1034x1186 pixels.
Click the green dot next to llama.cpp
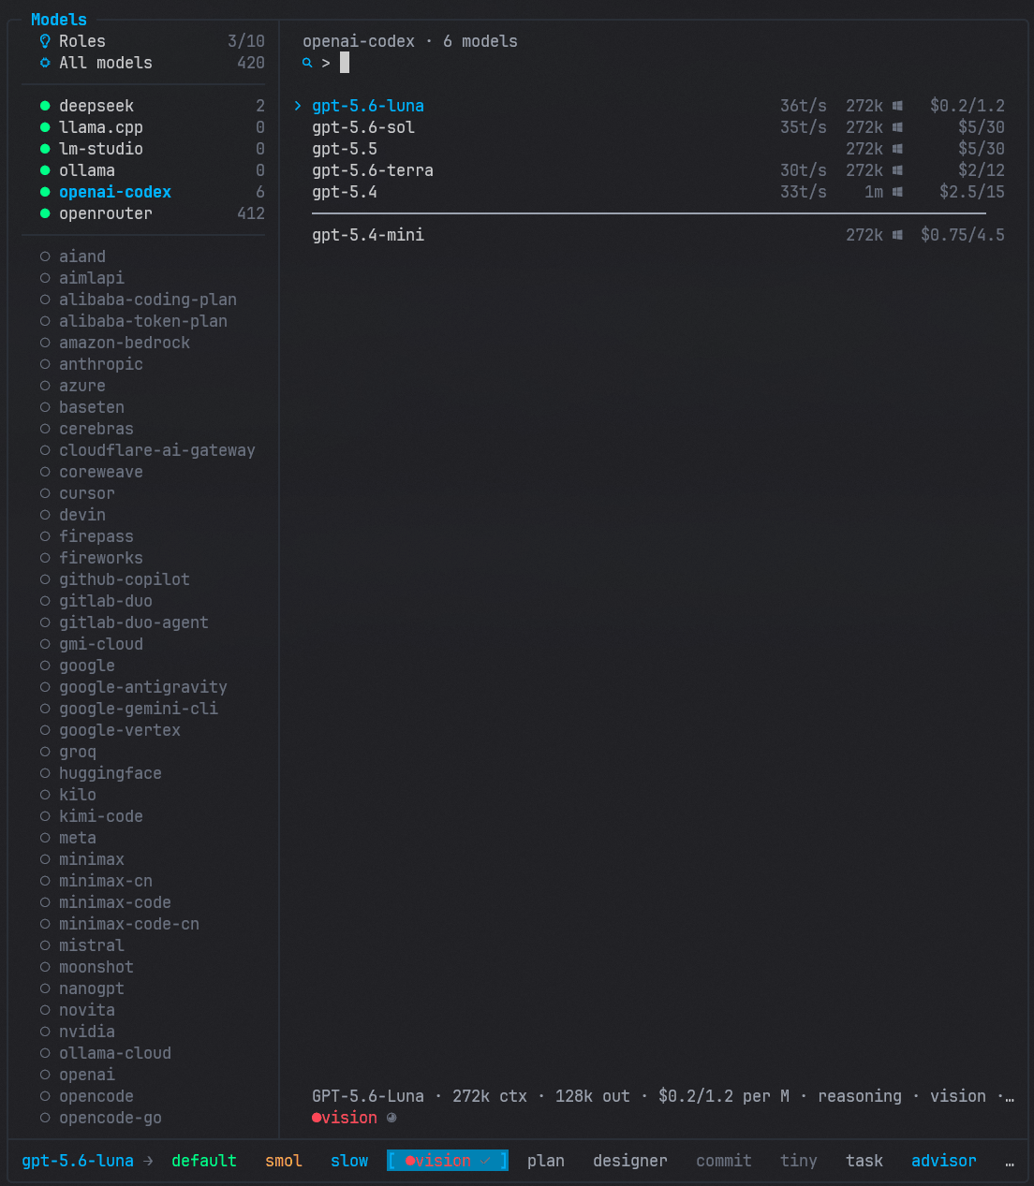45,127
